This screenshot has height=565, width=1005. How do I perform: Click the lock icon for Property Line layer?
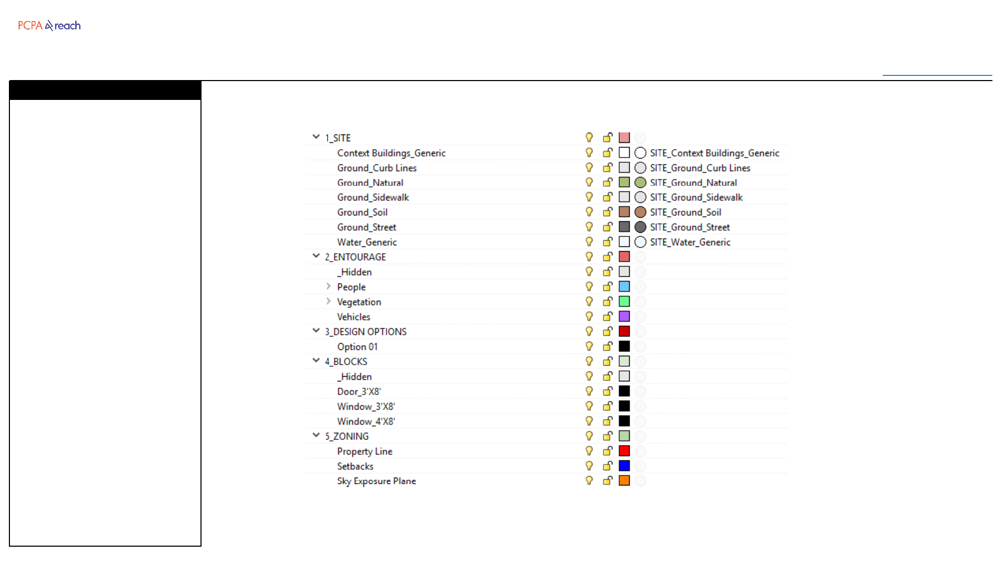(607, 451)
